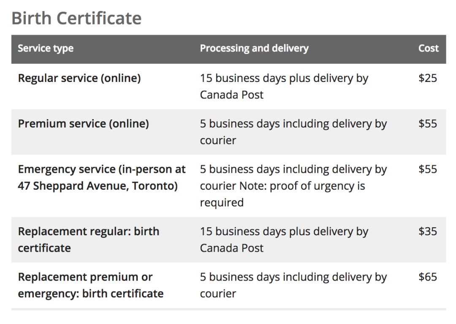Click the $55 cost for Emergency service

click(x=428, y=169)
